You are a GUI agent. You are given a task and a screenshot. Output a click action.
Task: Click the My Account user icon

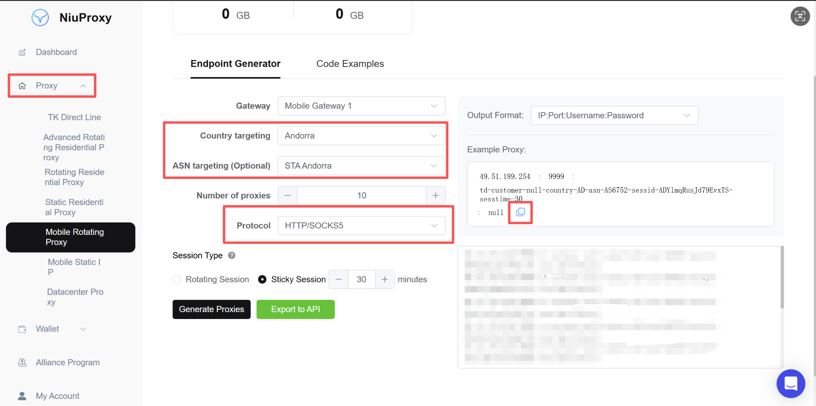point(22,396)
